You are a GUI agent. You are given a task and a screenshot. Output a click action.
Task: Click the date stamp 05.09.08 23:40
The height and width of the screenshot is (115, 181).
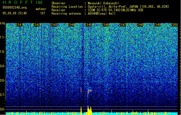15,13
